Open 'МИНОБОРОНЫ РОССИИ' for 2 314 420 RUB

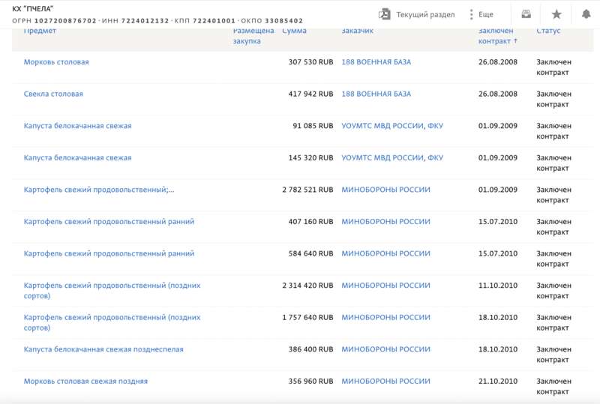click(385, 286)
